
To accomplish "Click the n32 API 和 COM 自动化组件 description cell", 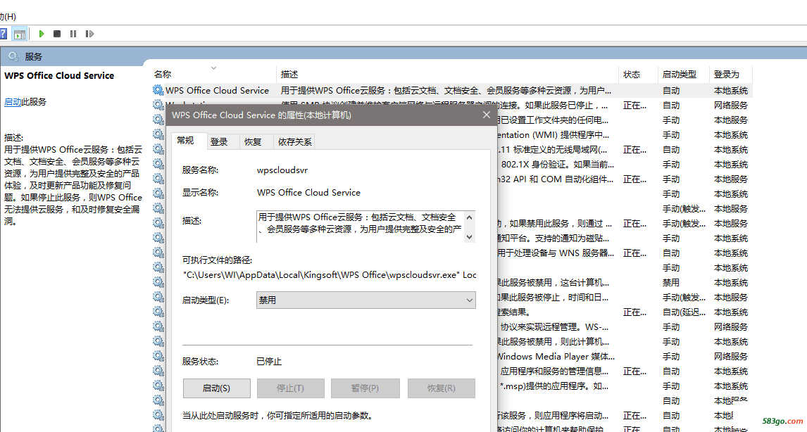I will click(556, 179).
